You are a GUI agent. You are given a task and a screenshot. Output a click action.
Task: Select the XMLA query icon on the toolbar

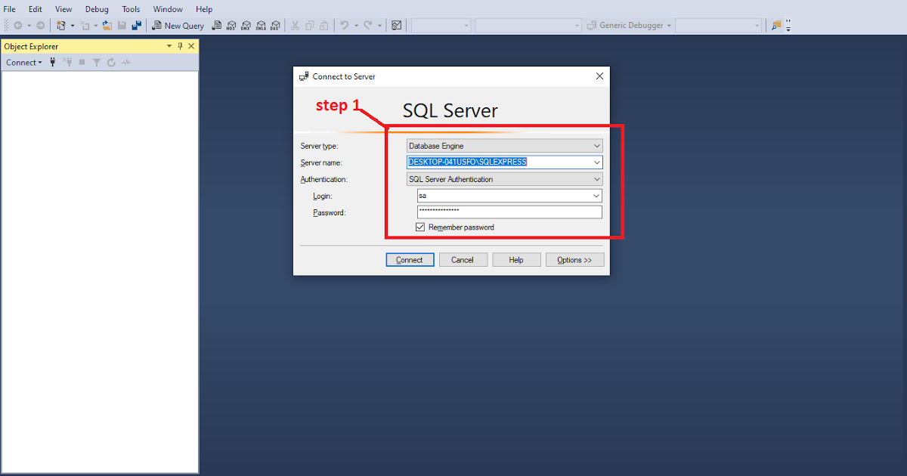point(261,25)
